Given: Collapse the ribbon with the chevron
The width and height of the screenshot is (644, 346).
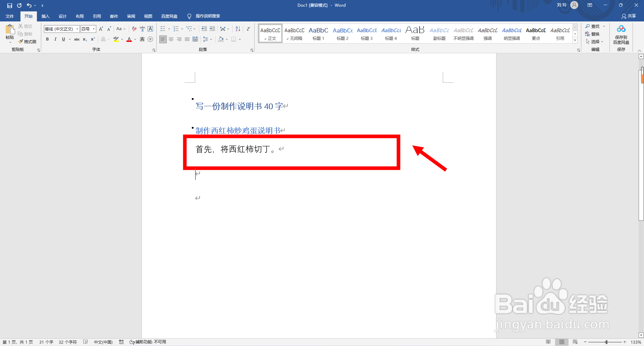Looking at the screenshot, I should coord(639,50).
